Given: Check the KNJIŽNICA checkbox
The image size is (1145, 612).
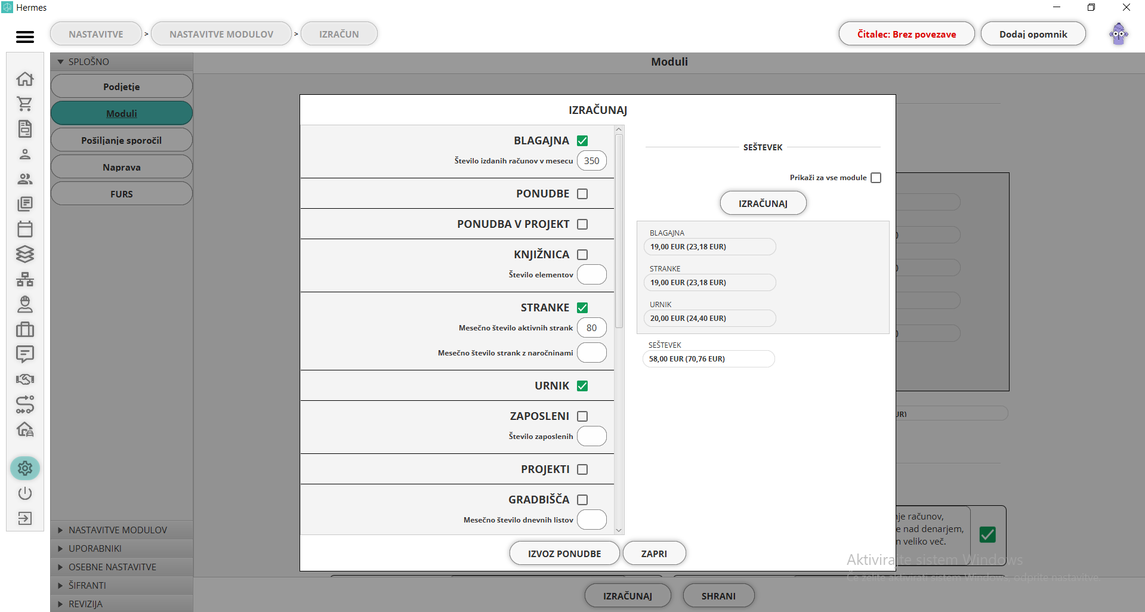Looking at the screenshot, I should (583, 255).
